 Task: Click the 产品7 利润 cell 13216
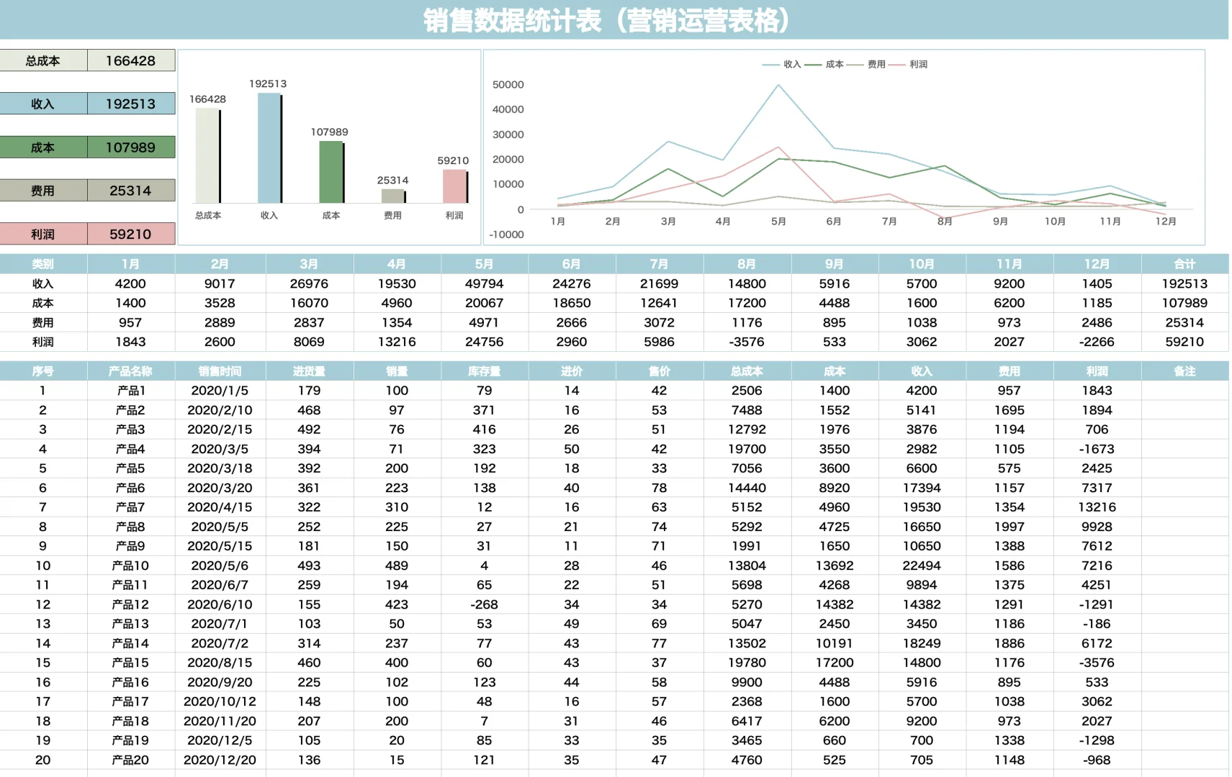pos(1097,507)
